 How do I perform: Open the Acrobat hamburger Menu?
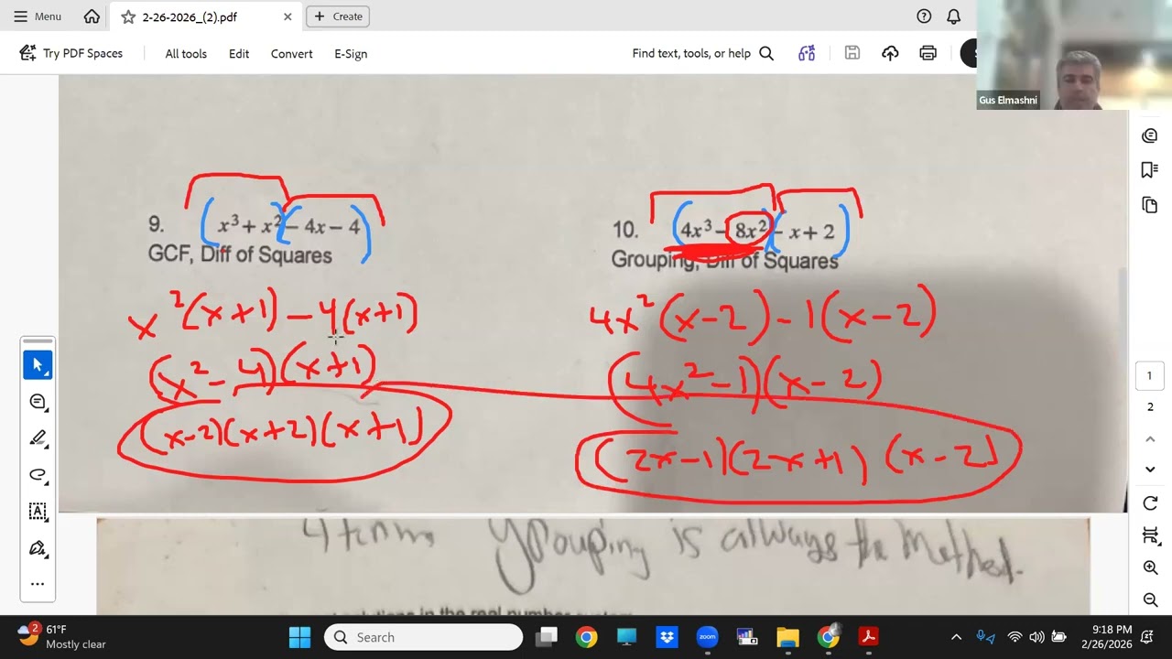tap(38, 16)
